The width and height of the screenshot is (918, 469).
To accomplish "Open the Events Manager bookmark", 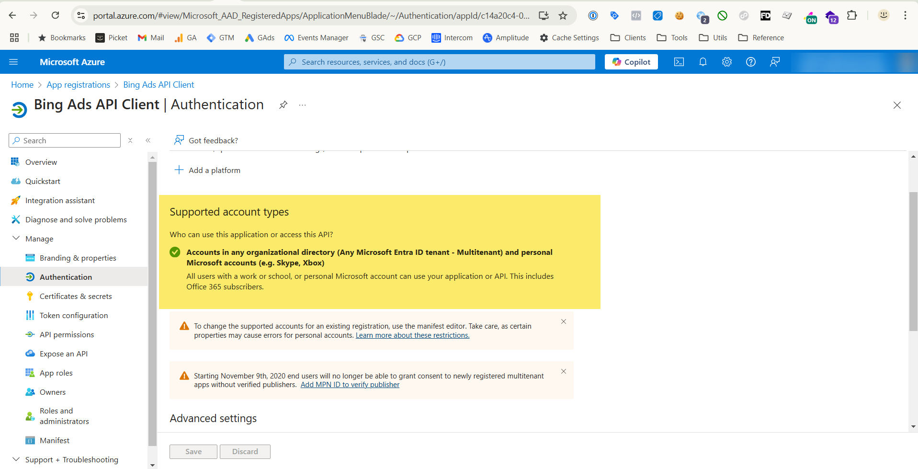I will (317, 37).
